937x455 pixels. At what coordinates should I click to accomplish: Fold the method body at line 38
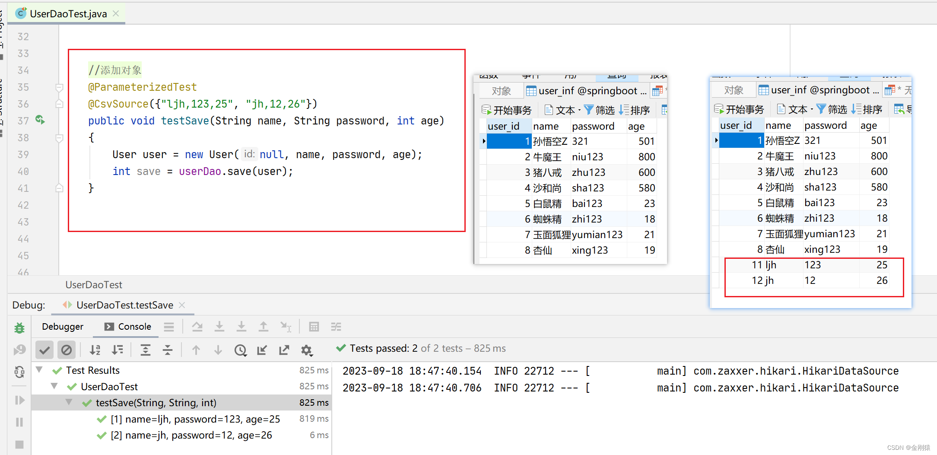point(60,138)
